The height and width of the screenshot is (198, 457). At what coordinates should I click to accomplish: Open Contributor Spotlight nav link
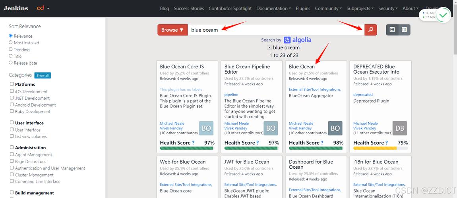[x=230, y=8]
